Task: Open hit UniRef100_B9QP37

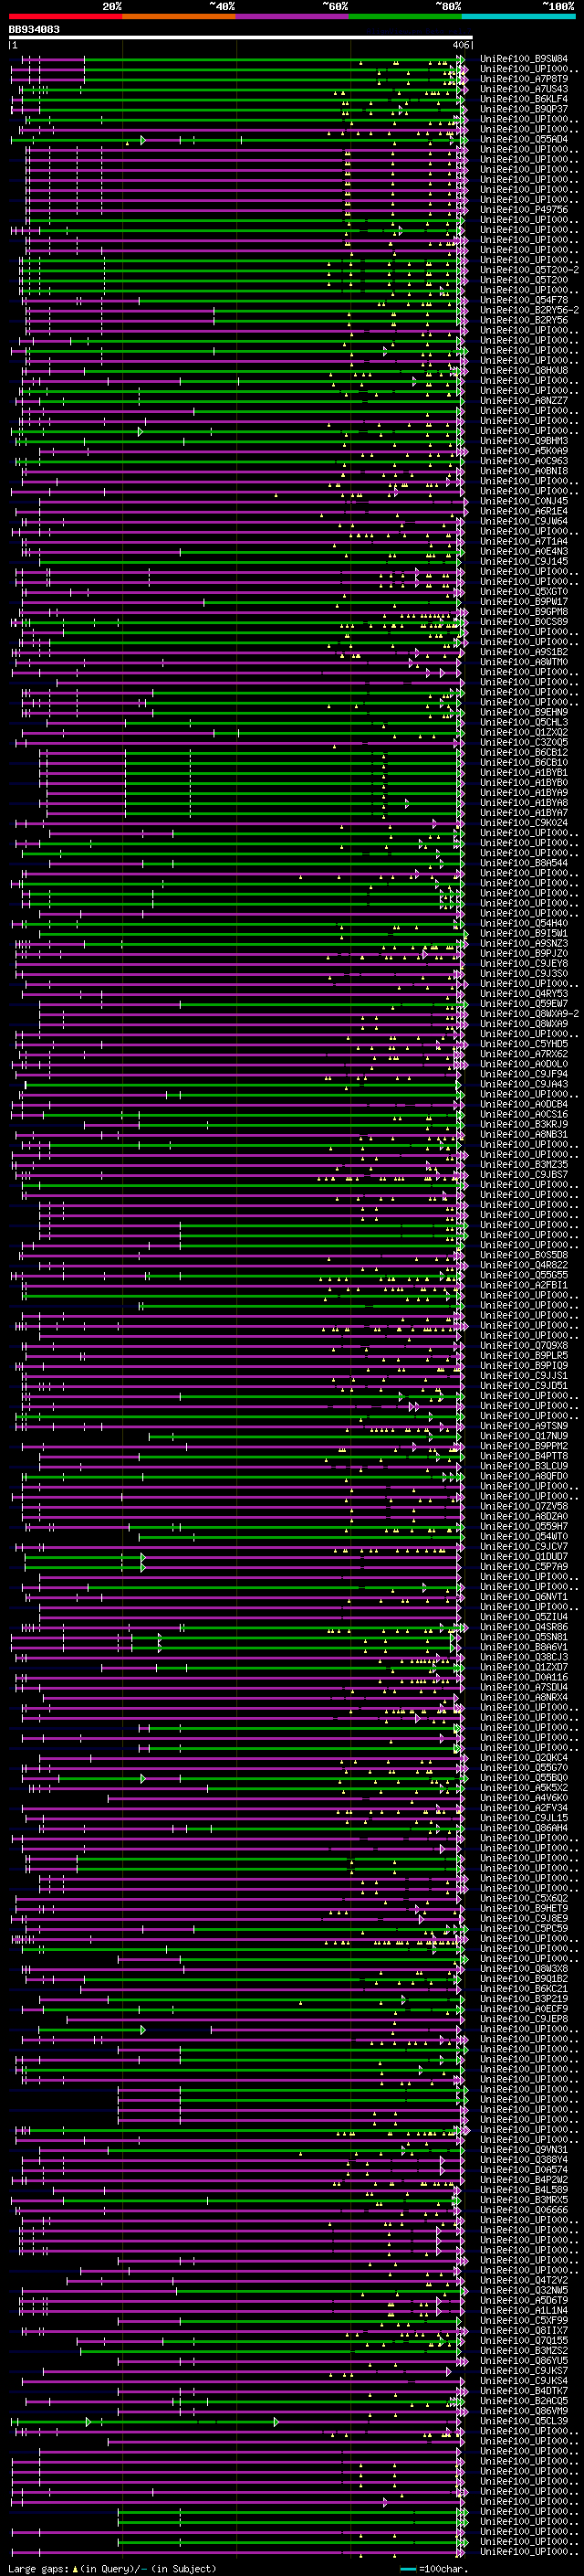Action: point(524,109)
